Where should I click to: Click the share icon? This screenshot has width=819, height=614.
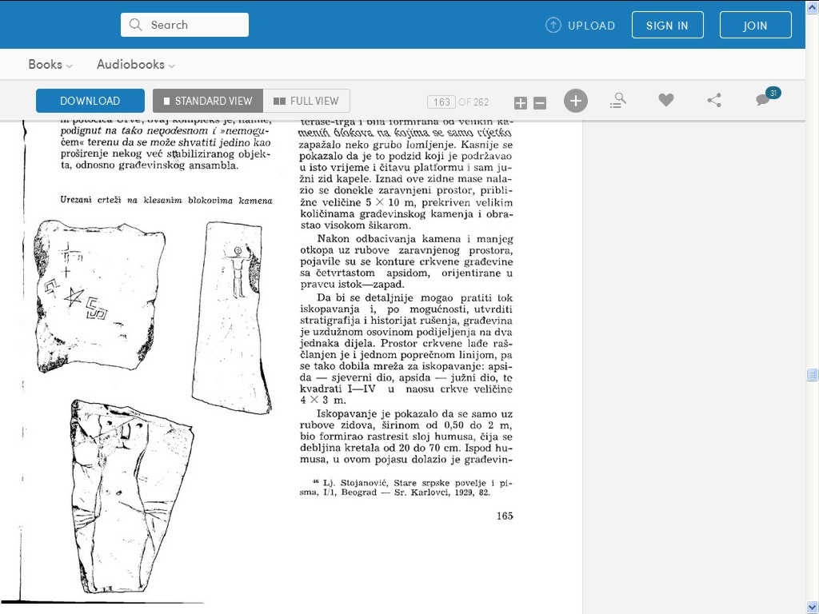coord(714,100)
